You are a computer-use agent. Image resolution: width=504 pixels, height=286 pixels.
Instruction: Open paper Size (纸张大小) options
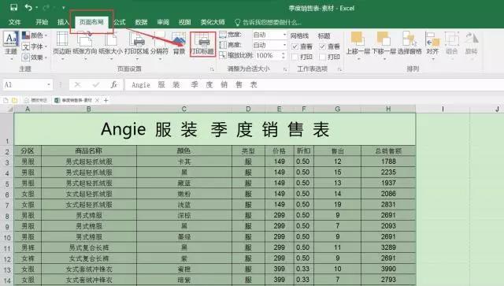110,45
